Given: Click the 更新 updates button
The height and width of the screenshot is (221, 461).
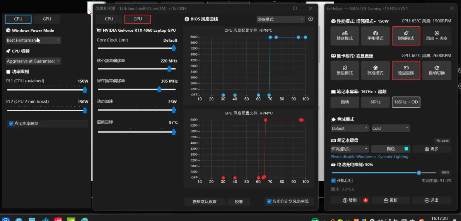Looking at the screenshot, I should point(391,200).
